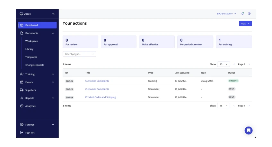
Task: Select the For periodic review card
Action: click(x=195, y=42)
